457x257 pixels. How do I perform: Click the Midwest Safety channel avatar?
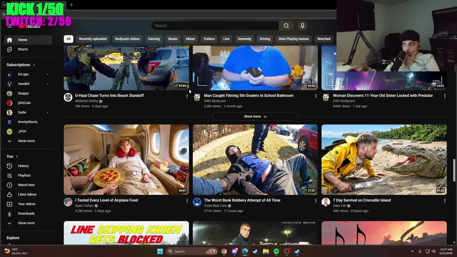(x=68, y=97)
